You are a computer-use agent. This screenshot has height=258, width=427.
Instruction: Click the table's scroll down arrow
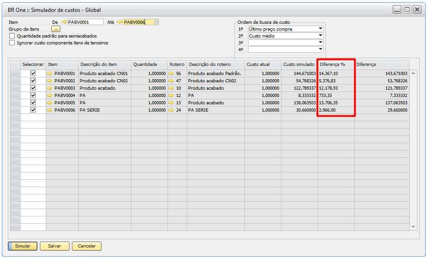pyautogui.click(x=413, y=227)
